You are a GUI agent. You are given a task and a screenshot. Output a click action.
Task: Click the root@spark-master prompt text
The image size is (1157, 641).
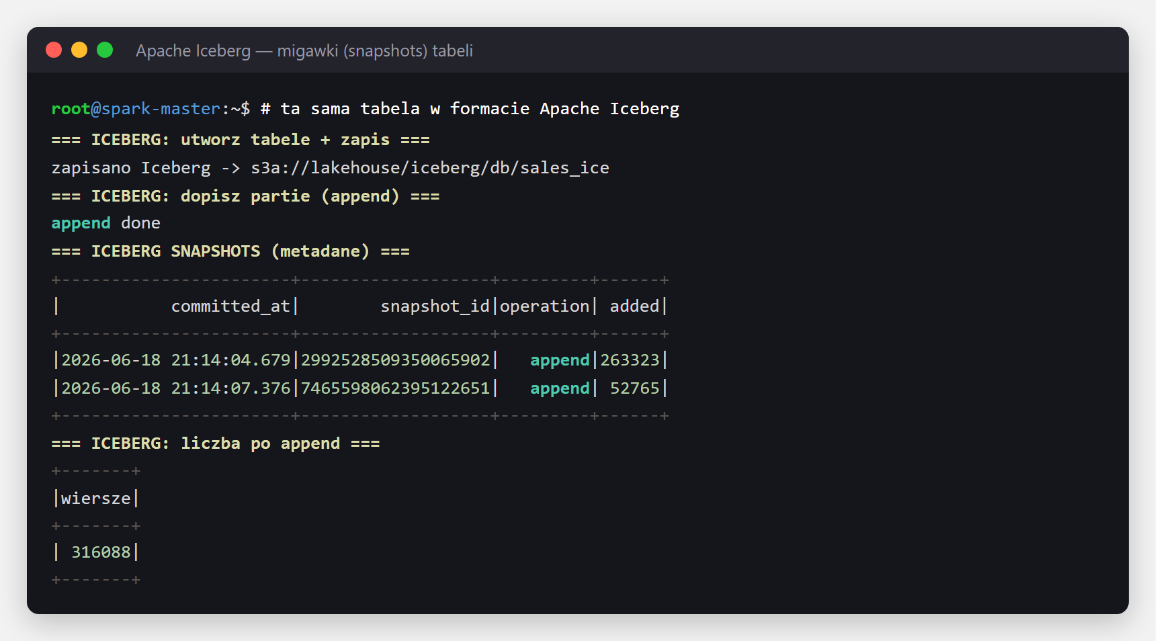(x=136, y=109)
